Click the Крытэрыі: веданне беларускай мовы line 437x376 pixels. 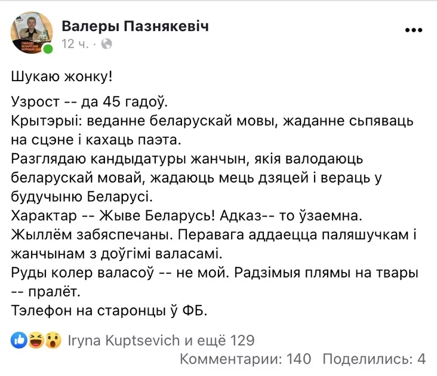[x=212, y=121]
